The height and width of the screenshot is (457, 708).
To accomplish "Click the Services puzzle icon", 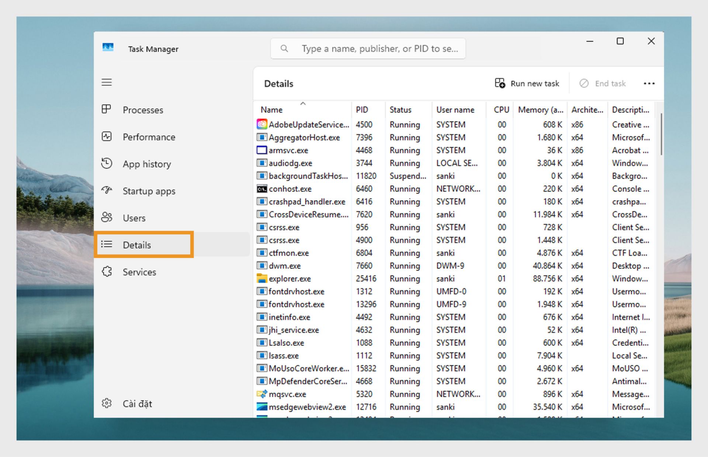I will [107, 272].
